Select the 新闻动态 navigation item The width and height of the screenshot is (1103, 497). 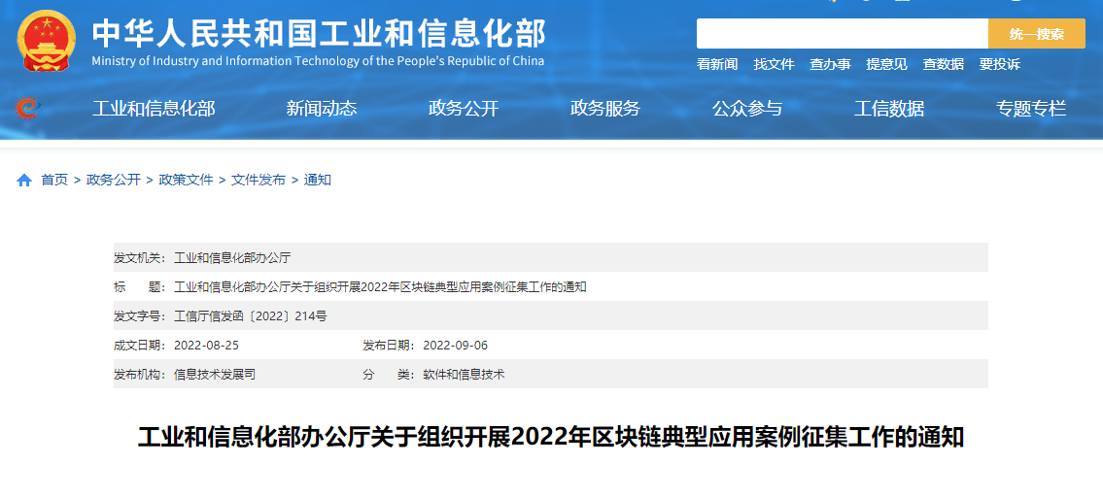click(322, 109)
